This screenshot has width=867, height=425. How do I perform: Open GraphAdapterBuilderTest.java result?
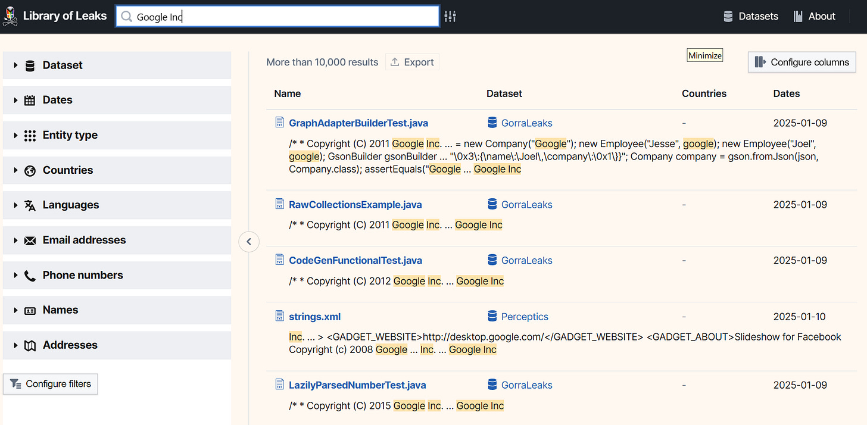click(358, 123)
